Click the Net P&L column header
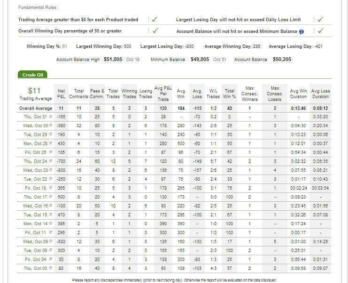 coord(61,94)
